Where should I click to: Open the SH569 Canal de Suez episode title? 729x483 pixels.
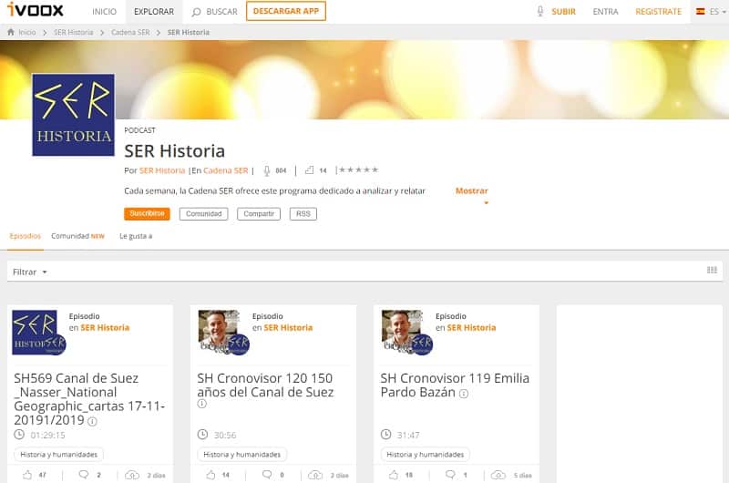89,399
